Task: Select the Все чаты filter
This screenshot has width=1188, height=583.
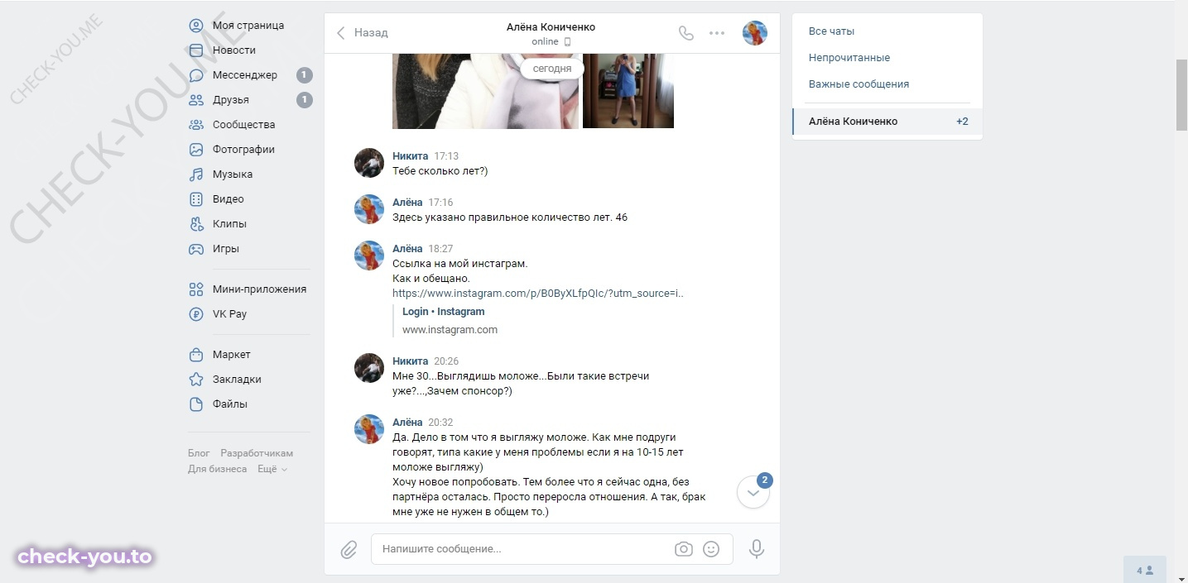Action: click(x=832, y=31)
